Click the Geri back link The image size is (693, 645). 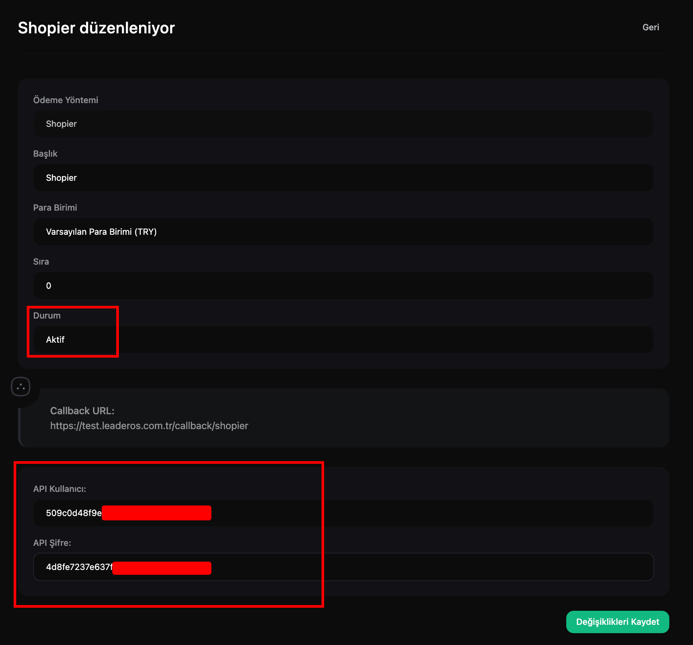[x=650, y=27]
